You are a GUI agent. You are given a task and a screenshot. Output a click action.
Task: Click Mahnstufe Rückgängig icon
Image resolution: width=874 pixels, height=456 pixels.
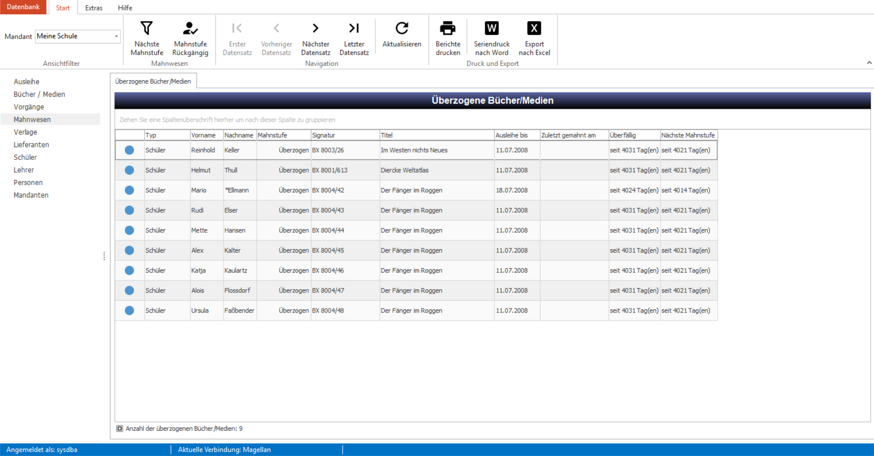pos(190,28)
